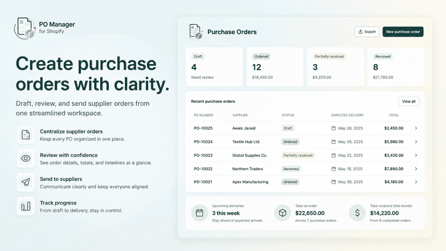Open PO-10021 row chevron arrow
Image resolution: width=446 pixels, height=251 pixels.
click(416, 182)
